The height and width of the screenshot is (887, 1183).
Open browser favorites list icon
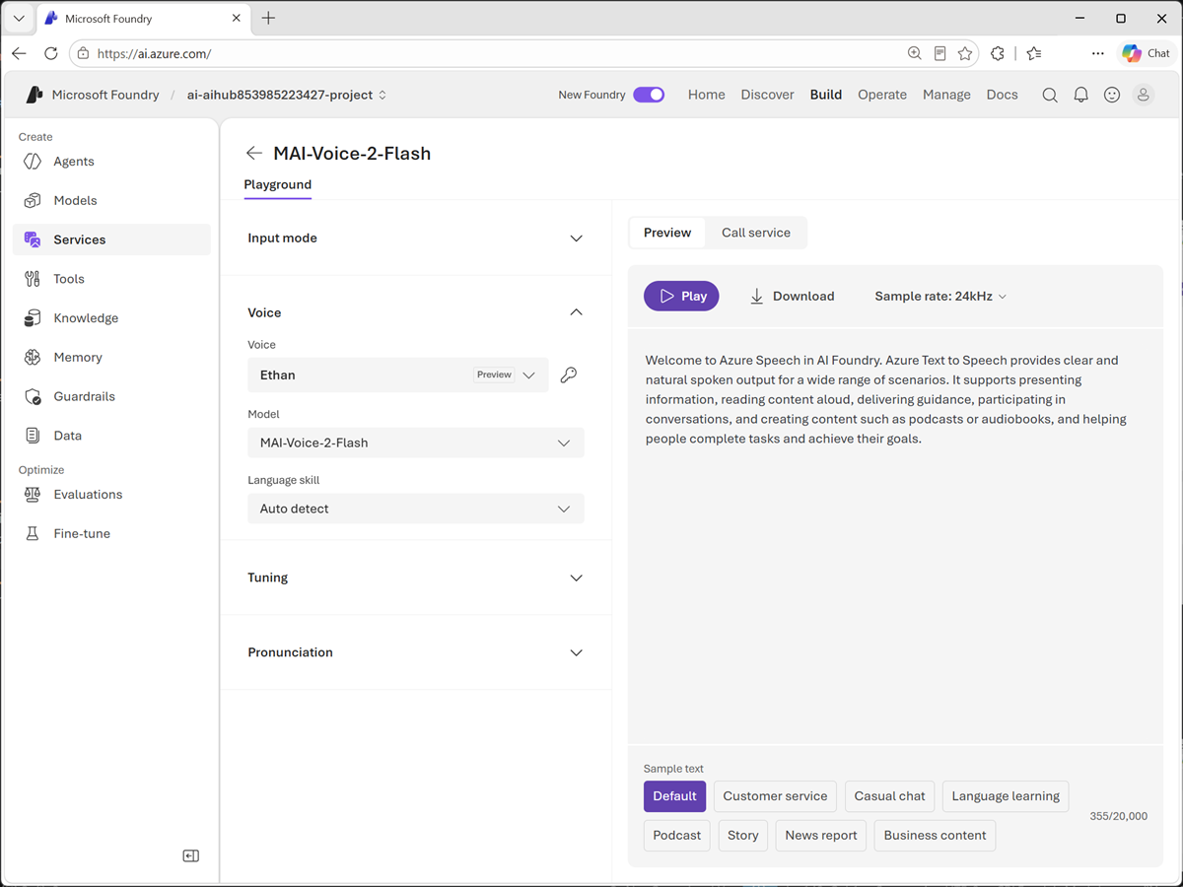point(1033,53)
